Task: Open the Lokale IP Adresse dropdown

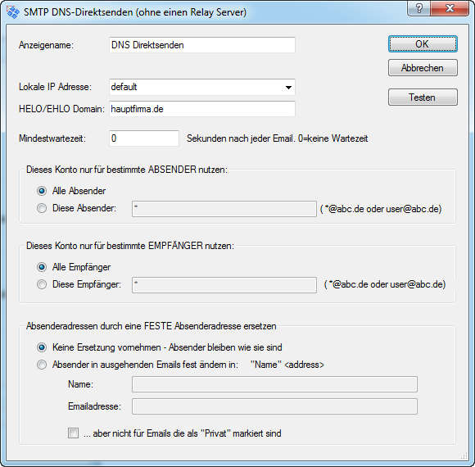Action: [288, 88]
